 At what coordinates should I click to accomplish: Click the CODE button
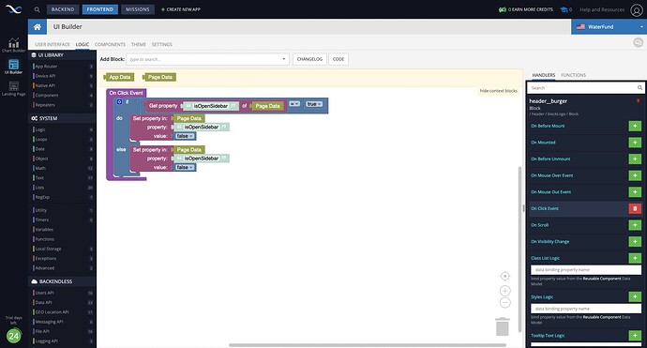pyautogui.click(x=339, y=59)
